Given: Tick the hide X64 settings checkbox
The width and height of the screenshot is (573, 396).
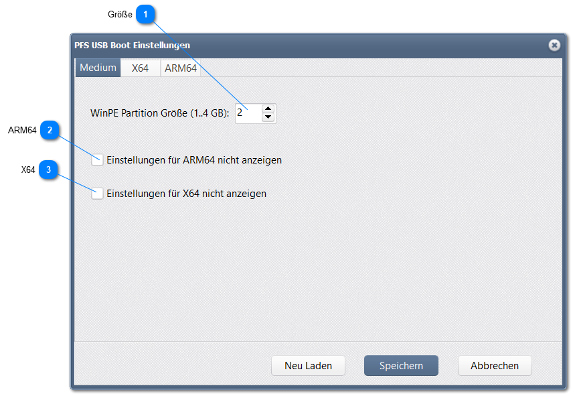Looking at the screenshot, I should tap(98, 194).
